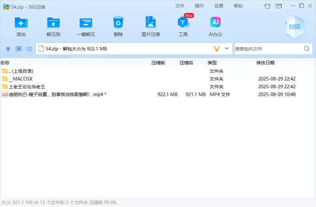
Task: Click the 360压缩 app logo icon
Action: pos(6,7)
